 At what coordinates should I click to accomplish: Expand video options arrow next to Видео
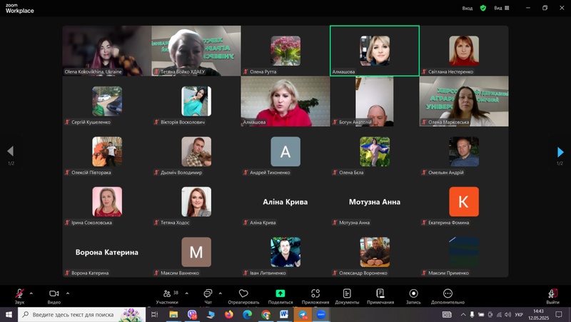pyautogui.click(x=68, y=293)
